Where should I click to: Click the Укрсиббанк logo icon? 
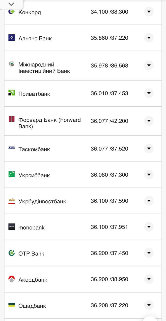12,174
